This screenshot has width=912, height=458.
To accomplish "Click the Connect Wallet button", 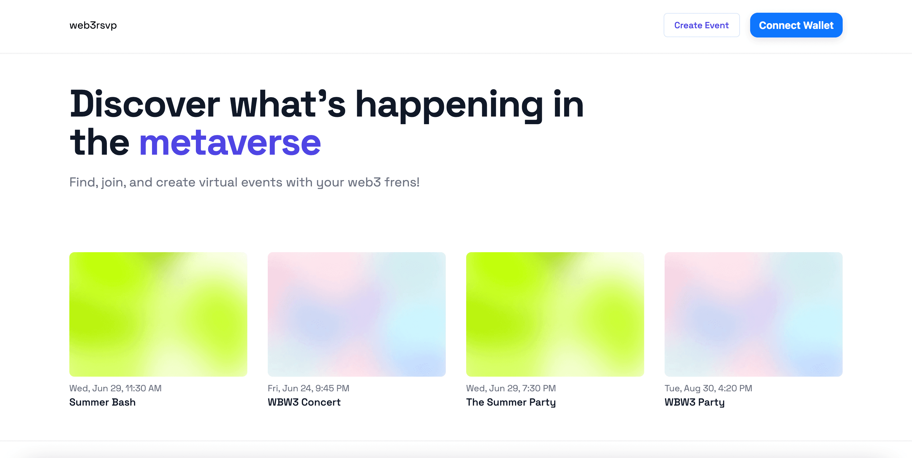I will [x=796, y=25].
